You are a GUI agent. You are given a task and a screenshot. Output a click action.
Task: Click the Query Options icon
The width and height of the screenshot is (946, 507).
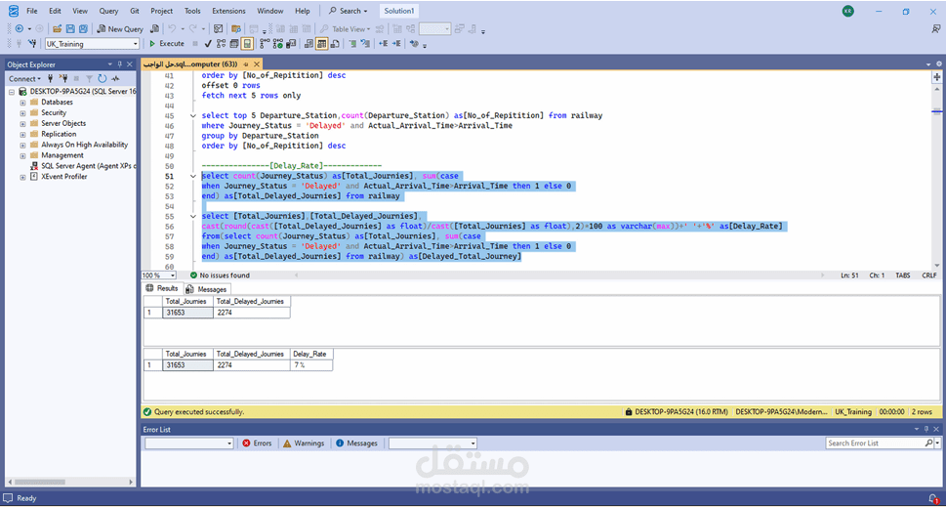point(233,43)
